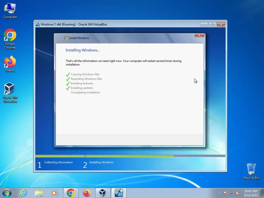Click the Installing updates step
This screenshot has height=198, width=264.
[x=82, y=88]
